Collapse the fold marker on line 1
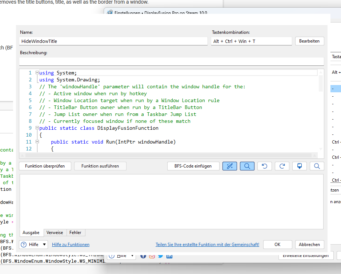 click(x=37, y=73)
